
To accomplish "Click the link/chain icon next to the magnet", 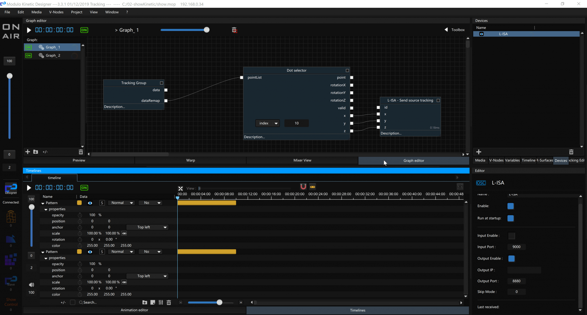I will click(312, 187).
